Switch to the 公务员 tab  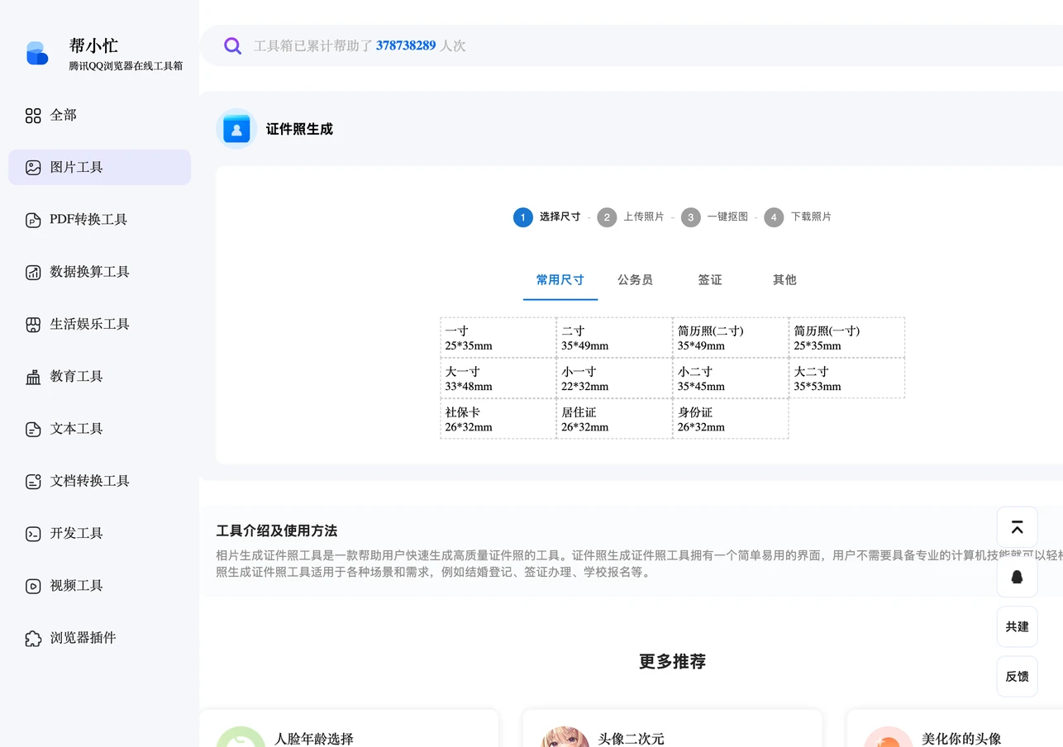[x=635, y=280]
